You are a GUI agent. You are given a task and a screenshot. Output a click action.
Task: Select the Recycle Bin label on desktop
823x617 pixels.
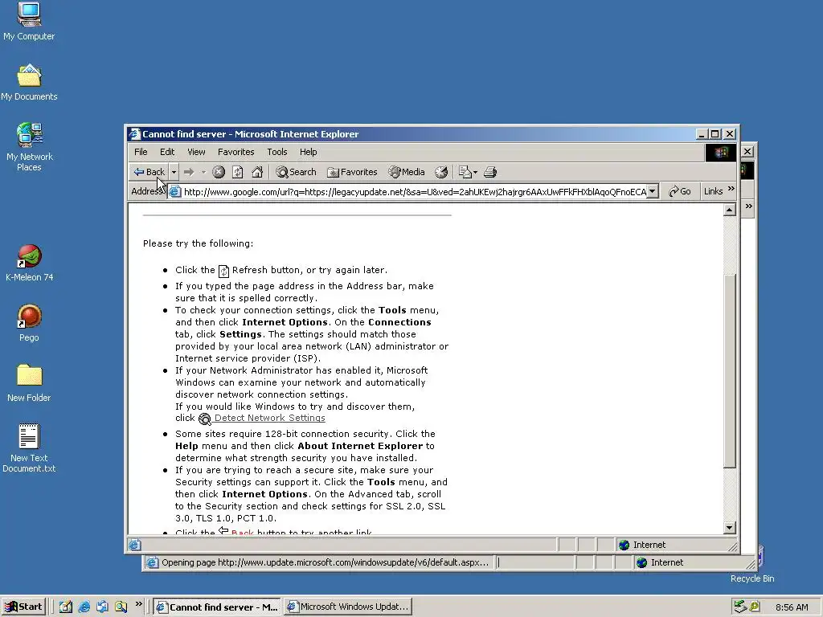752,578
